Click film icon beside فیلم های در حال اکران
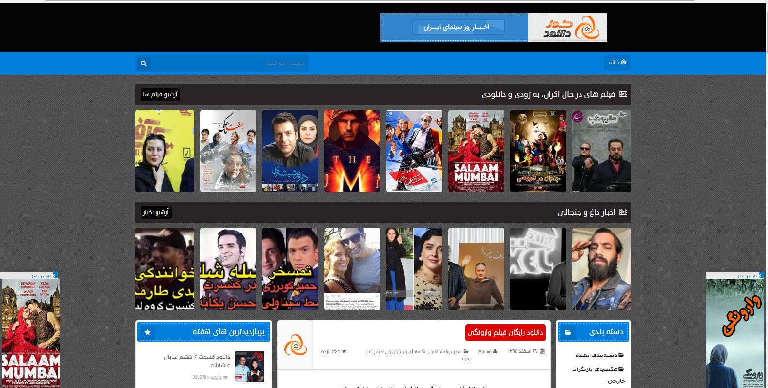768x388 pixels. click(623, 94)
